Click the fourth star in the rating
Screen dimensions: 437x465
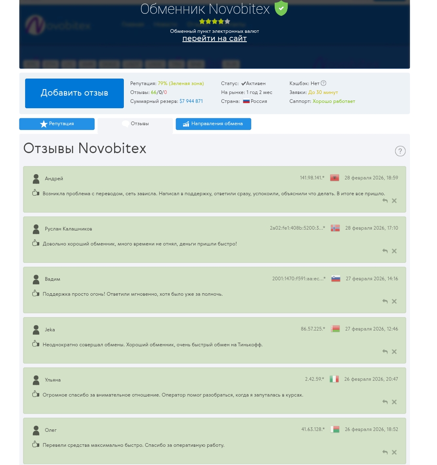(221, 21)
